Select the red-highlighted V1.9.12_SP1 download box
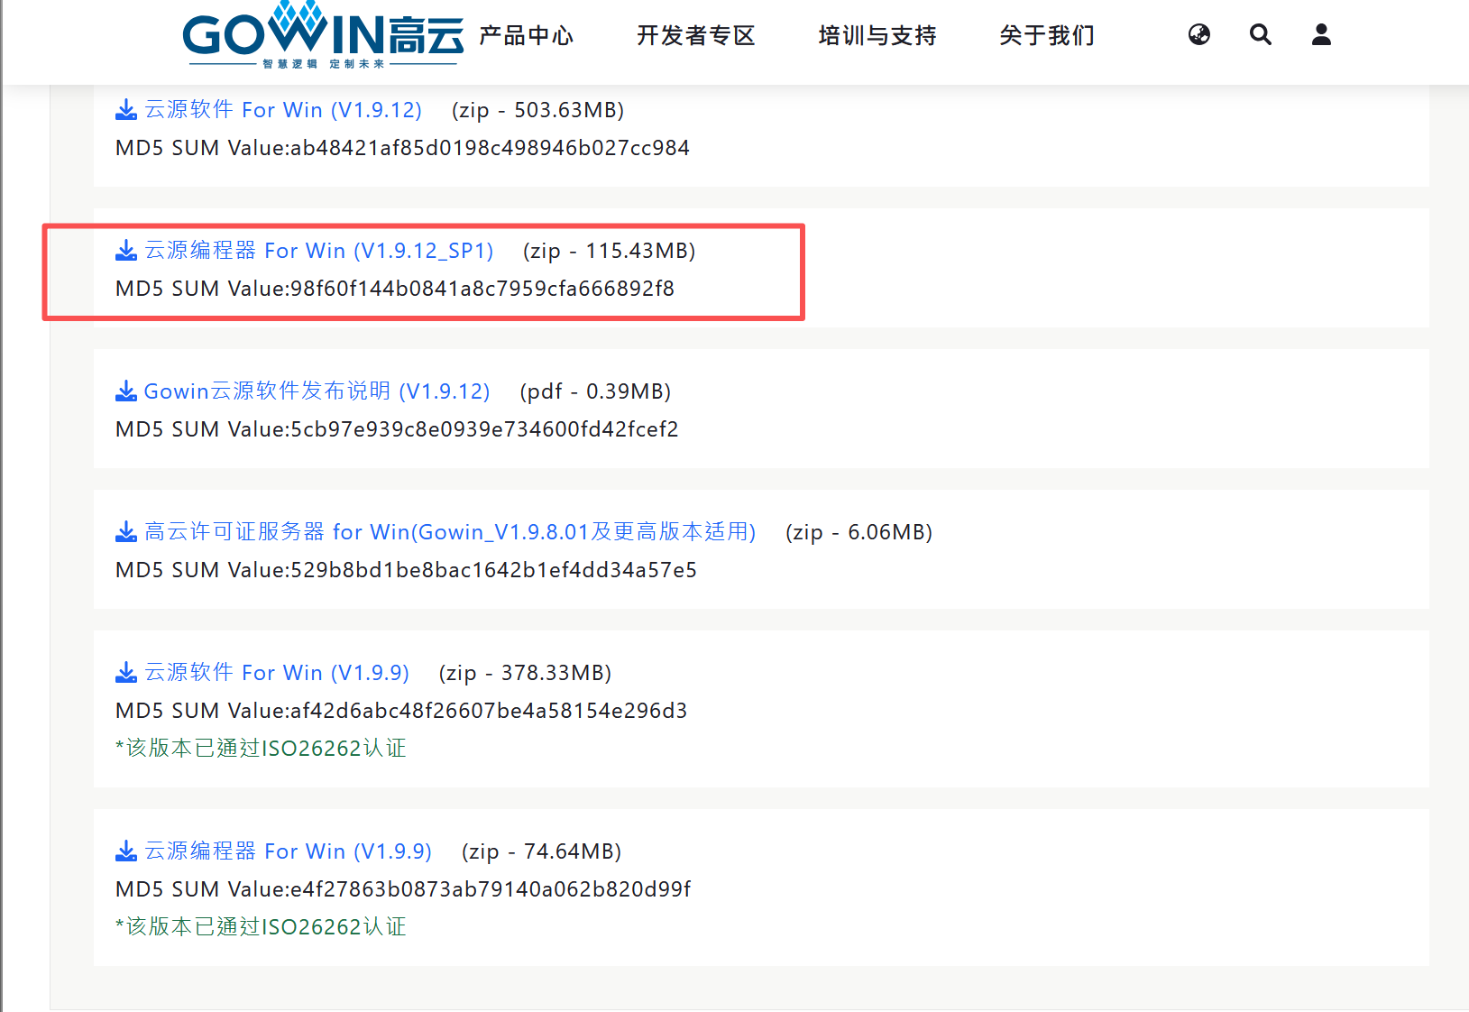1469x1012 pixels. pos(422,271)
